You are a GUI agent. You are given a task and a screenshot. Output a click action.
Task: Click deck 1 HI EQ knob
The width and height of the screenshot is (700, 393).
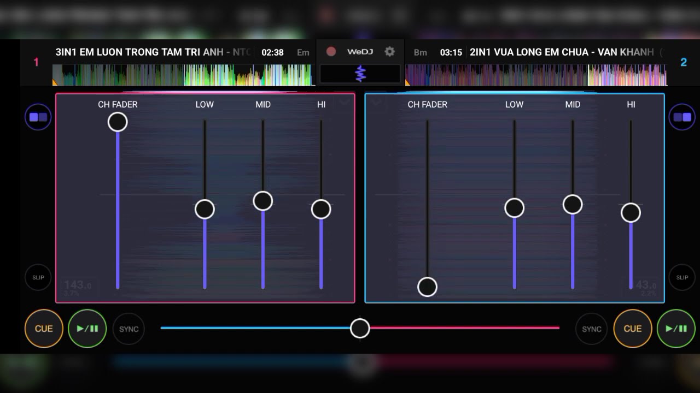tap(321, 209)
